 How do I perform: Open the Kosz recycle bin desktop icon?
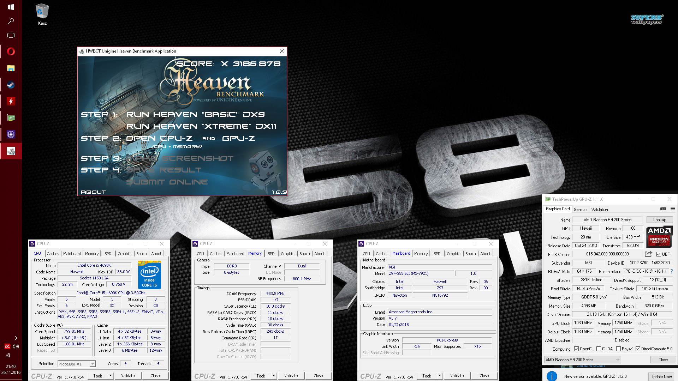[x=42, y=14]
